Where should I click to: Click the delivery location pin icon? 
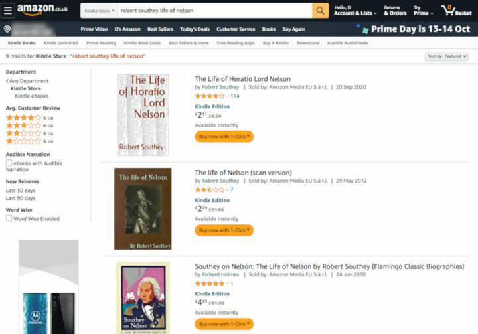point(7,29)
